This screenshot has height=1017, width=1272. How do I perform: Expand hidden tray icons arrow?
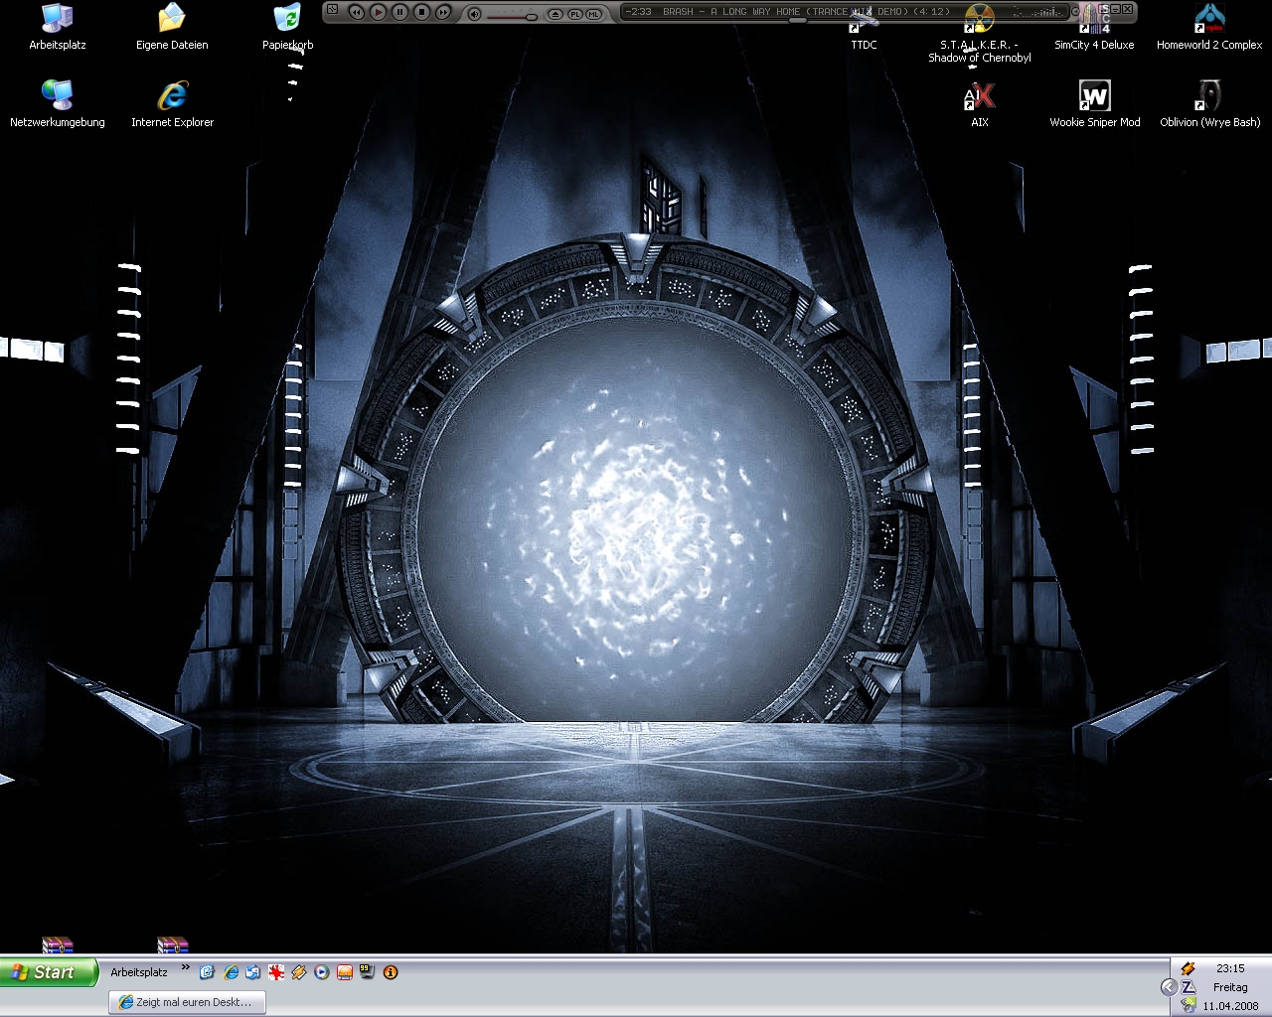[1169, 986]
